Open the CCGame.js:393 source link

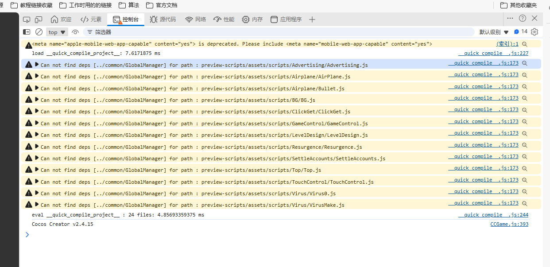click(509, 224)
